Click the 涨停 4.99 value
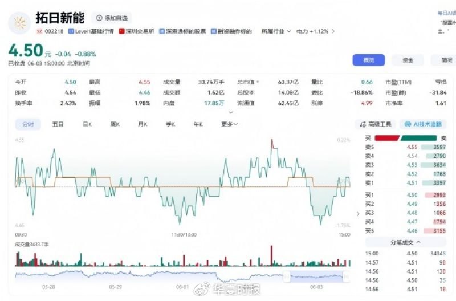The width and height of the screenshot is (456, 301). (367, 103)
